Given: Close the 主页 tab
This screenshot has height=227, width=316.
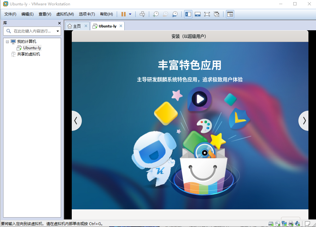Looking at the screenshot, I should (x=86, y=26).
